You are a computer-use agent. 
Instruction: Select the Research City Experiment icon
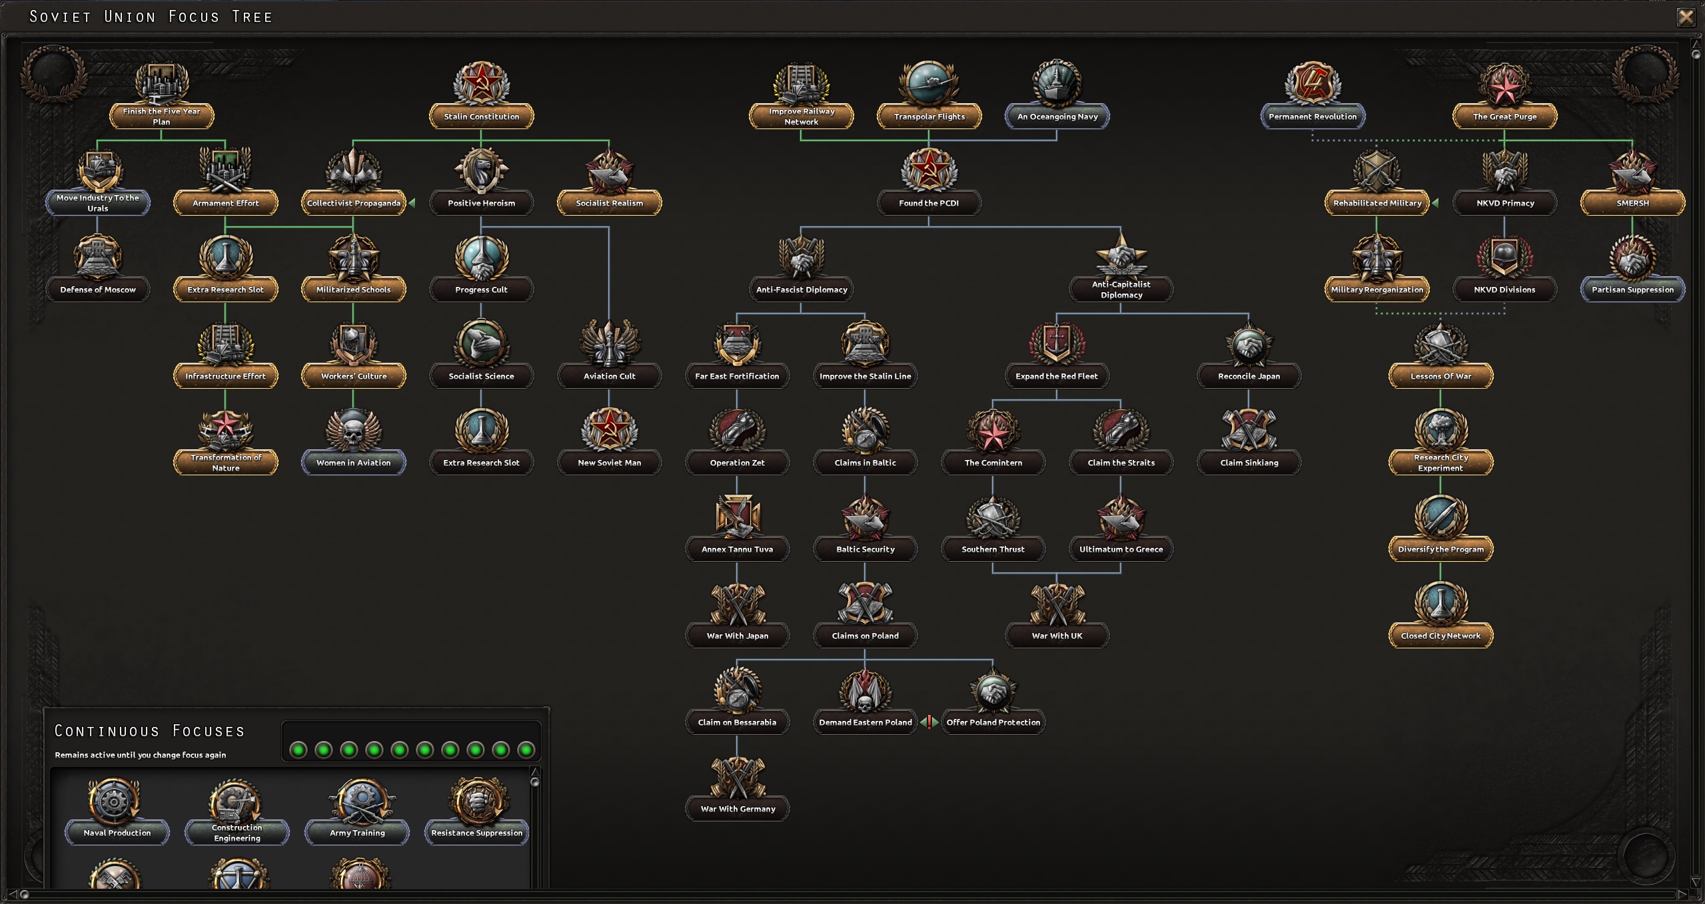pos(1440,429)
